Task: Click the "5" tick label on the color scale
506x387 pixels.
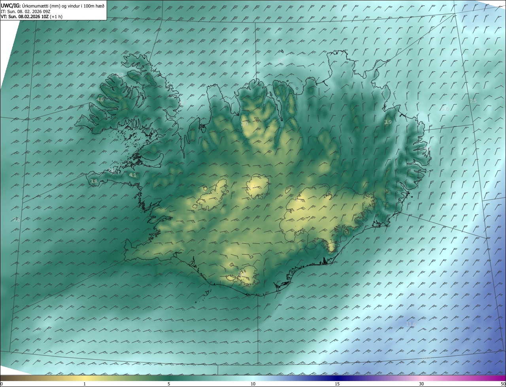Action: [x=169, y=384]
